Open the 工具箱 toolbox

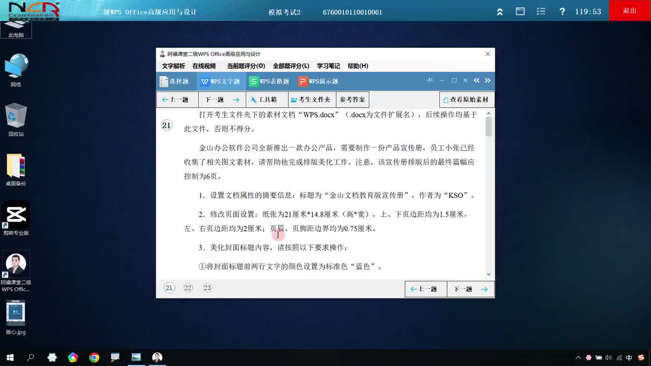point(267,100)
